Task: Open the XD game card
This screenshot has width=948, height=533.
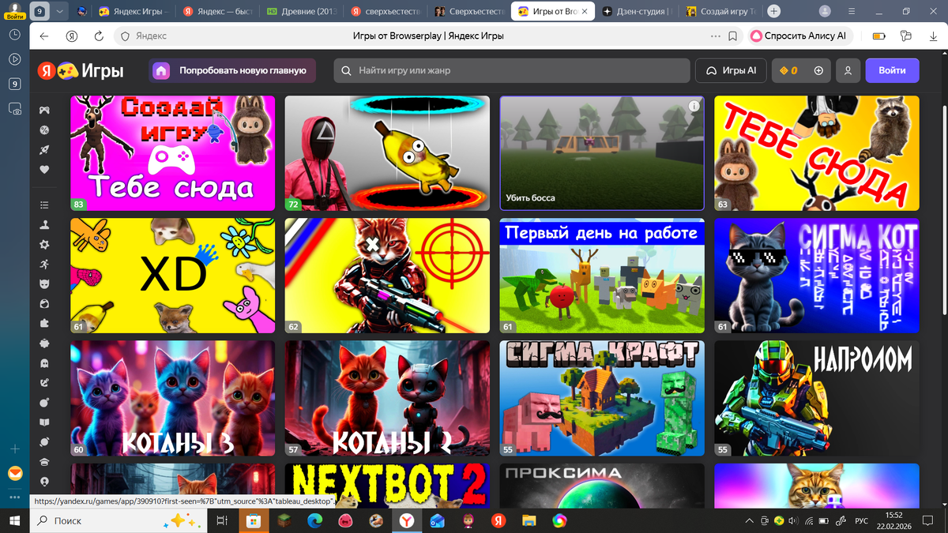Action: [x=172, y=276]
